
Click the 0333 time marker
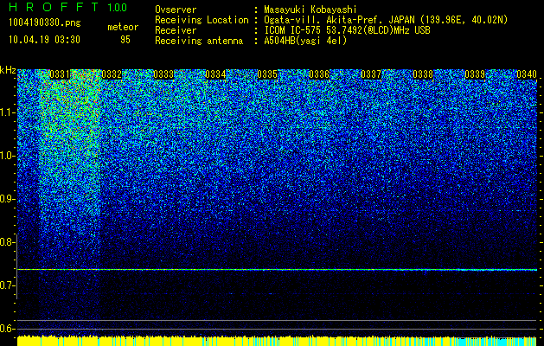pos(163,74)
